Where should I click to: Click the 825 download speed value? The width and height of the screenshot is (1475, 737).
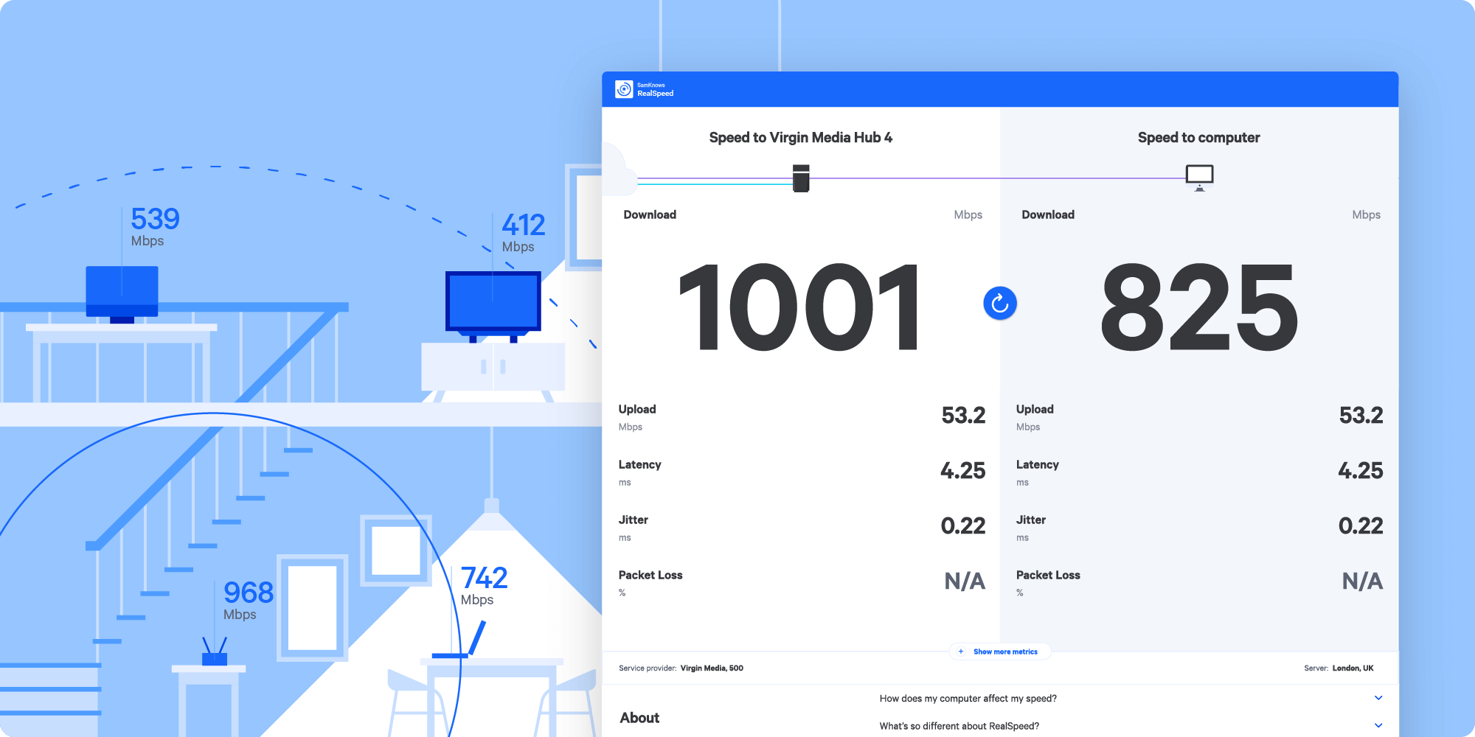1198,307
